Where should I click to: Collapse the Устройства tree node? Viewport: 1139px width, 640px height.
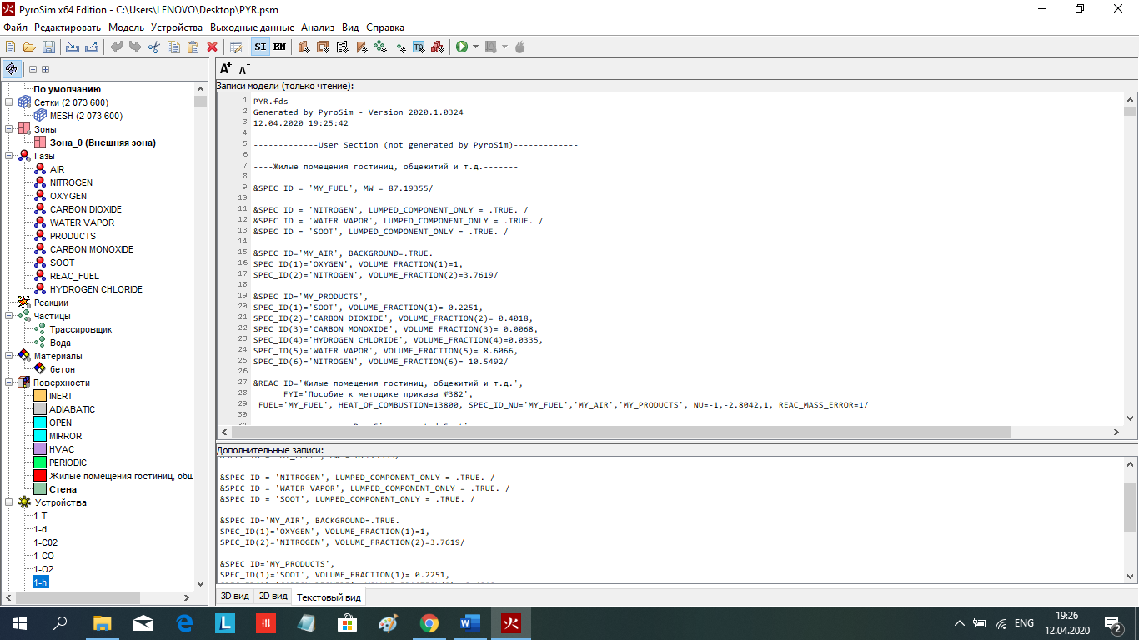pyautogui.click(x=9, y=502)
